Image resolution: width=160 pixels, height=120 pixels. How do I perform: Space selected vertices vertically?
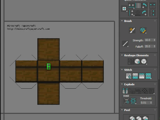tap(152, 13)
